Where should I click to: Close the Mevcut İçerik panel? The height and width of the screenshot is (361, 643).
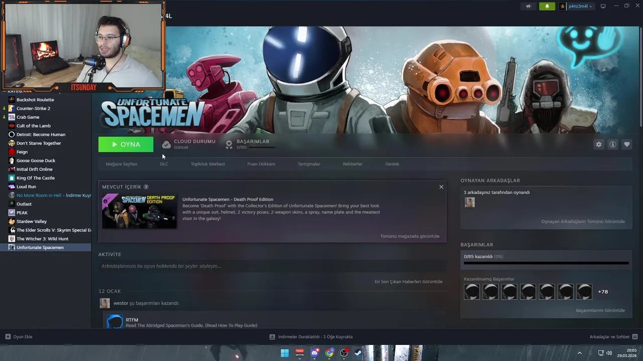pyautogui.click(x=441, y=187)
